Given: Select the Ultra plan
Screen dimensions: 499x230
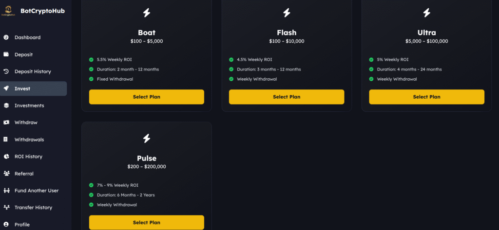Looking at the screenshot, I should (426, 97).
